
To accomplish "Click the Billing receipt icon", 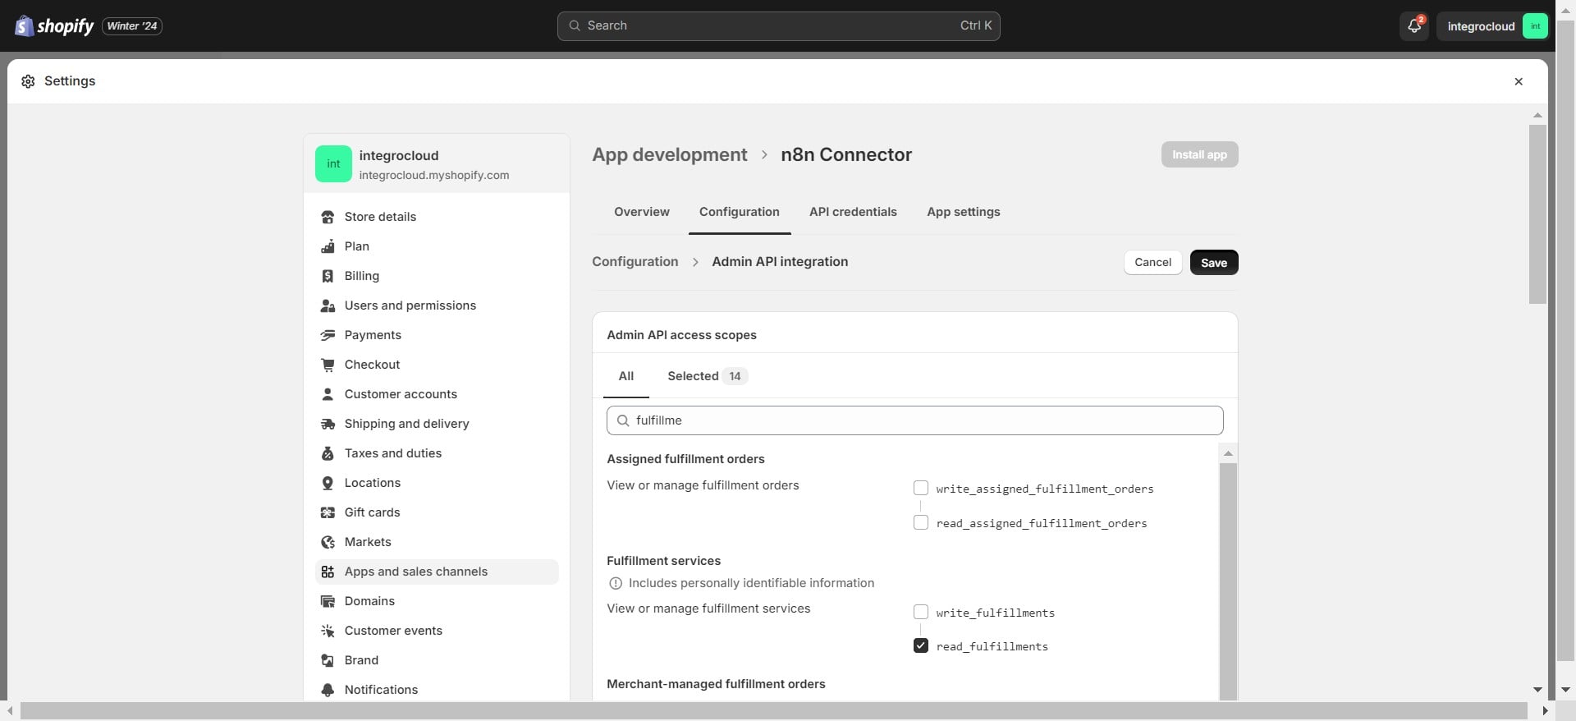I will (x=328, y=276).
